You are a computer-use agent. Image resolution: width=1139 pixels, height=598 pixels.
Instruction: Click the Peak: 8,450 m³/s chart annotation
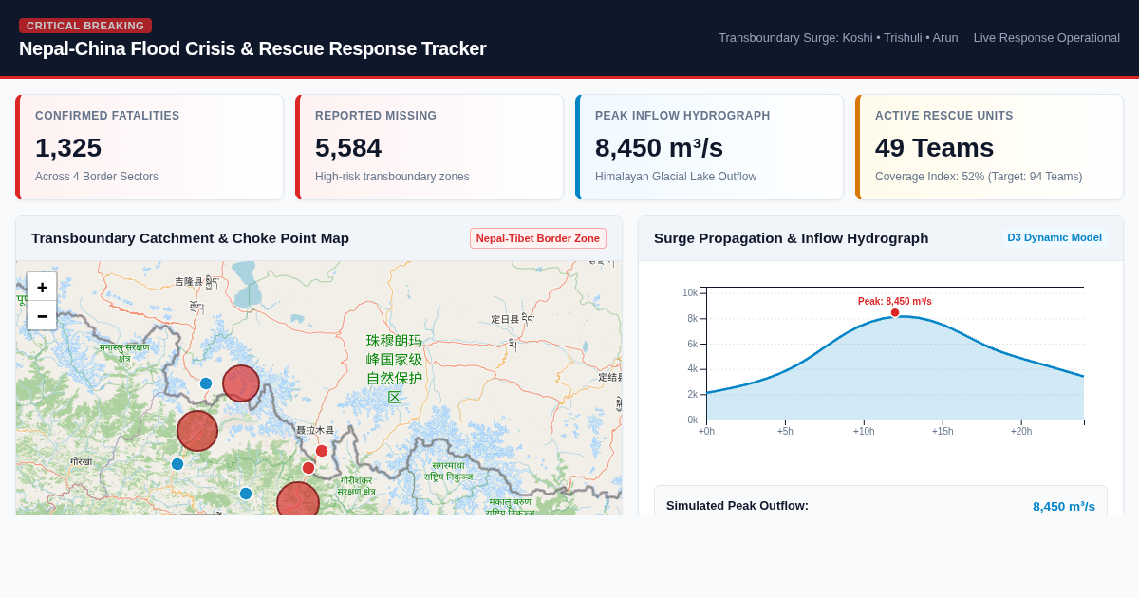[x=895, y=301]
